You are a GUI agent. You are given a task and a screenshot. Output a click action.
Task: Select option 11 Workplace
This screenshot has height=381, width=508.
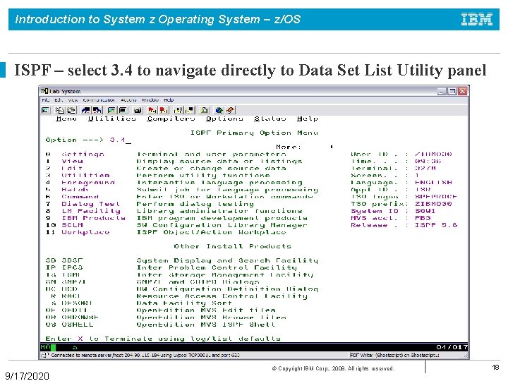(85, 233)
